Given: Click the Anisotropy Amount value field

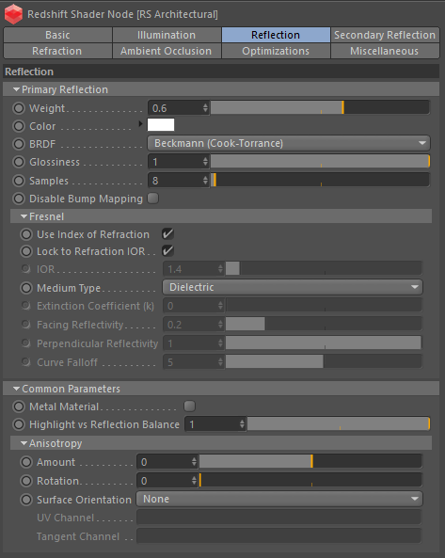Looking at the screenshot, I should pyautogui.click(x=164, y=462).
